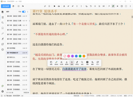Apply straight underline (直线) in the popup
The image size is (133, 97).
point(72,63)
